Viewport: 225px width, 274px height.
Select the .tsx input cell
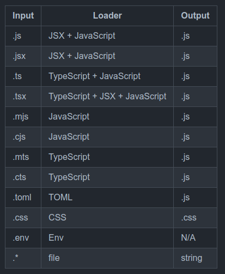click(23, 97)
